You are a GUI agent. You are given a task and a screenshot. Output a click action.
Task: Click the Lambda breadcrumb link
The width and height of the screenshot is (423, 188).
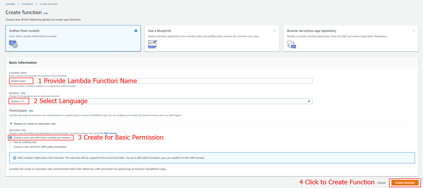[10, 4]
